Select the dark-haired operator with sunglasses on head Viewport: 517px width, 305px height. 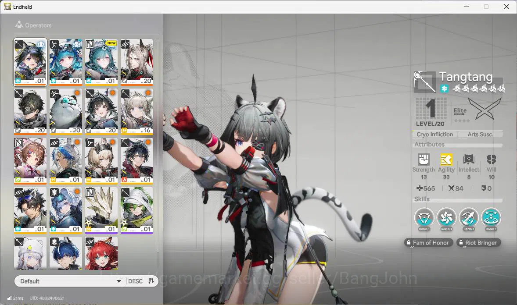[30, 210]
